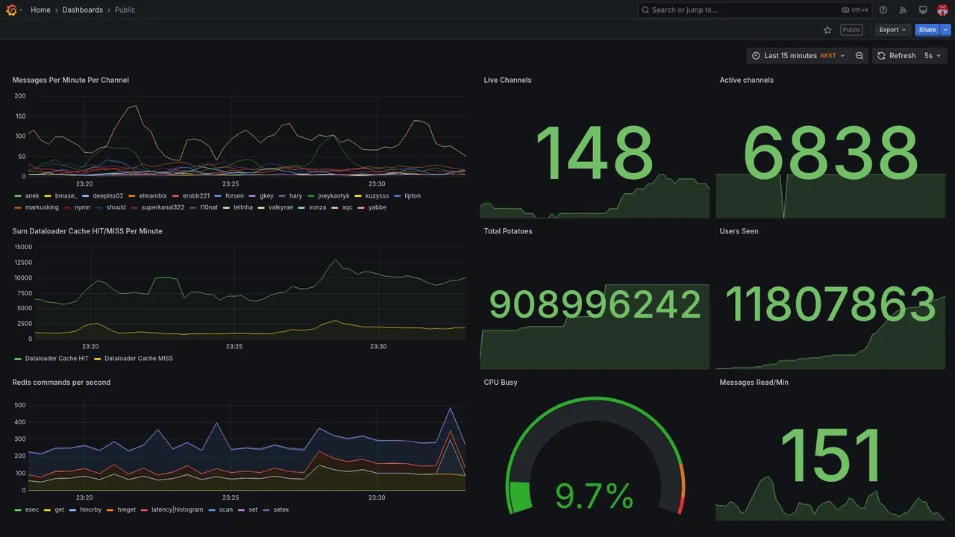955x537 pixels.
Task: Select the Public breadcrumb
Action: click(125, 10)
